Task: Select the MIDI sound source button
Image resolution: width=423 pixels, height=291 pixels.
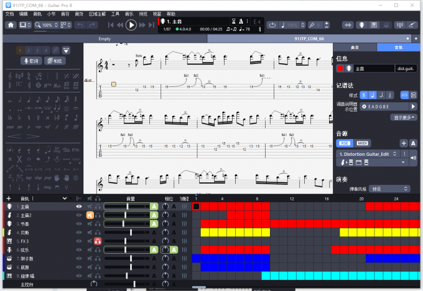Action: [361, 143]
